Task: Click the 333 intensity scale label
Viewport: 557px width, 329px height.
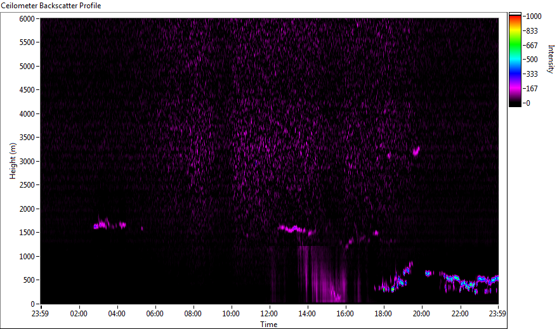Action: pyautogui.click(x=532, y=74)
